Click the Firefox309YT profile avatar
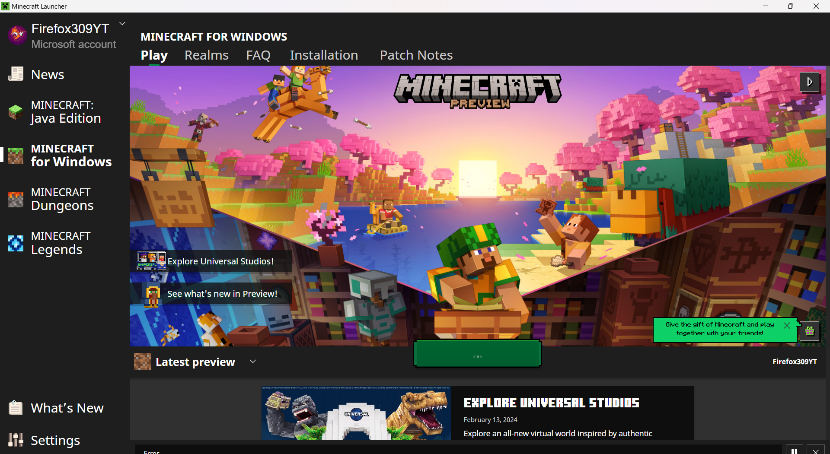Viewport: 830px width, 454px height. [x=17, y=35]
